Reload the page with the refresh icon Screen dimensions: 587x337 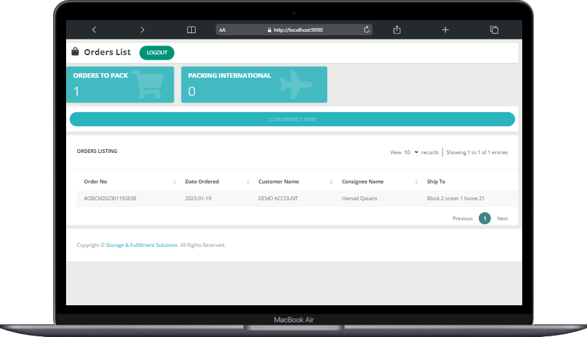click(367, 30)
